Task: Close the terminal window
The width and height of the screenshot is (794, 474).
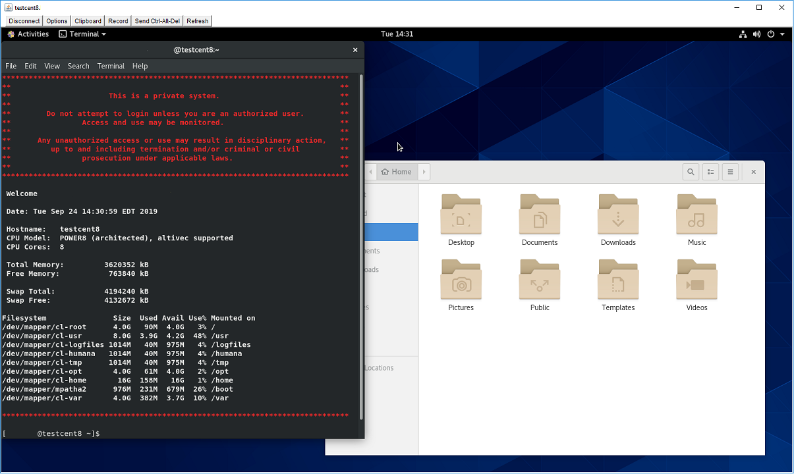Action: click(355, 49)
